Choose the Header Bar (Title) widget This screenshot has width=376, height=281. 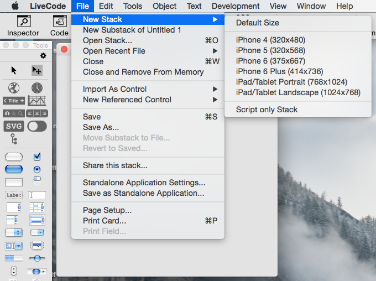pyautogui.click(x=14, y=101)
